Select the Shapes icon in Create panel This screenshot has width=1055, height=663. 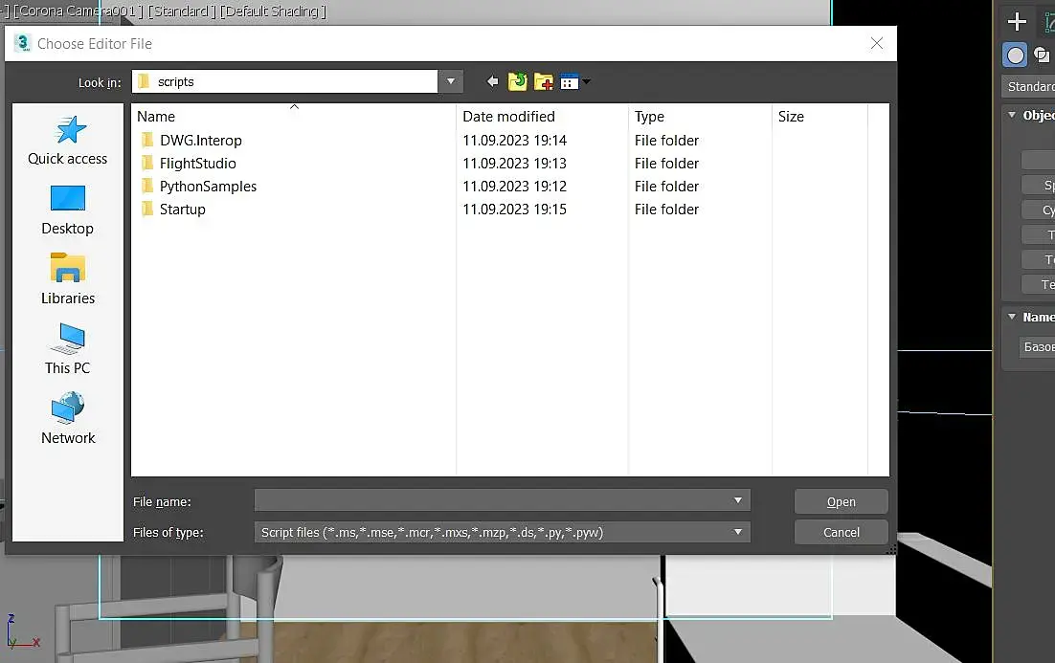click(1043, 55)
